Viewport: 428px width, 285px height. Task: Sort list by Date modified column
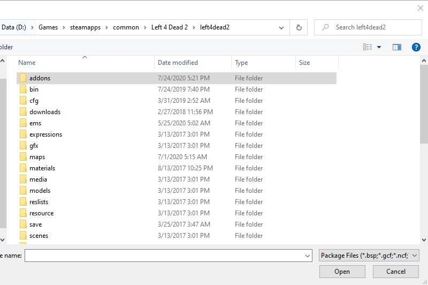(178, 63)
